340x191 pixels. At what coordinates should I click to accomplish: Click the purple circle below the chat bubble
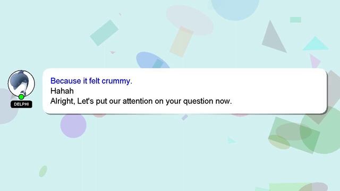coord(73,126)
